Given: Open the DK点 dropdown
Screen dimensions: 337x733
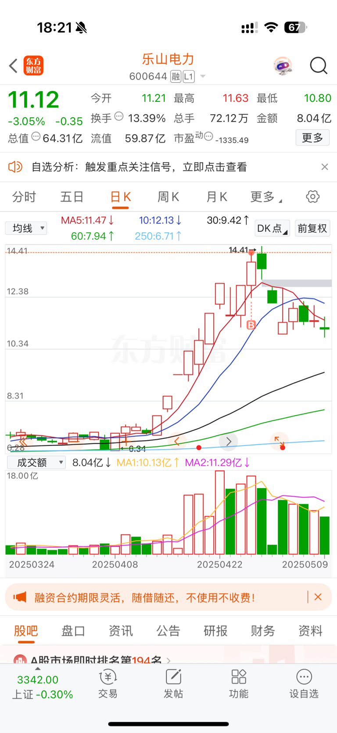Looking at the screenshot, I should 272,228.
